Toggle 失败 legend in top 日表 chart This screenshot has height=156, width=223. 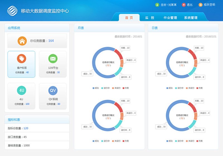200,88
